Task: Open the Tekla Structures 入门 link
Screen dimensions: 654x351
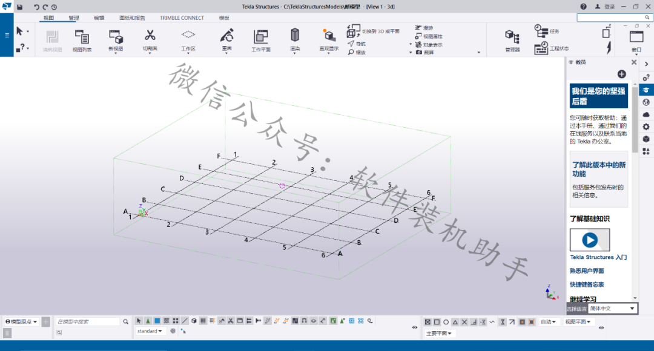Action: point(598,257)
